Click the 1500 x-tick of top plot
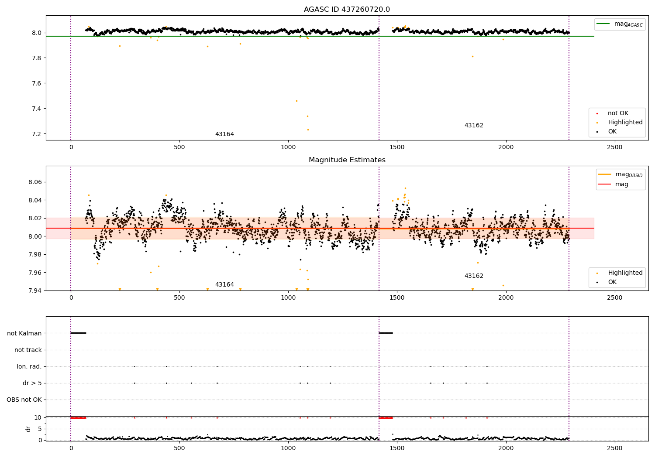 (x=397, y=147)
